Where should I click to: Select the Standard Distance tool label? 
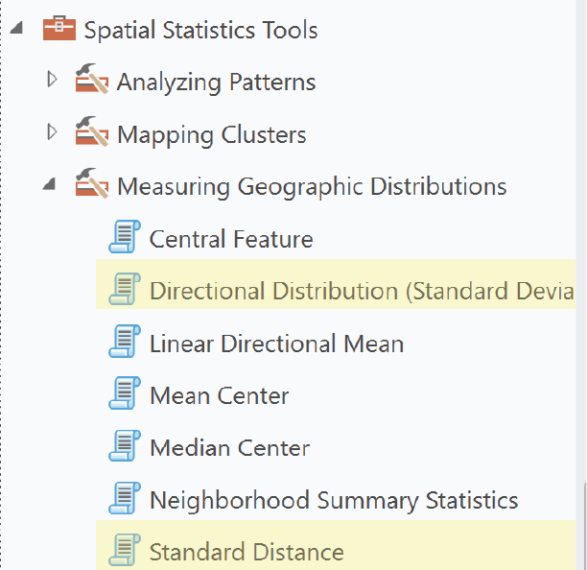click(x=247, y=552)
